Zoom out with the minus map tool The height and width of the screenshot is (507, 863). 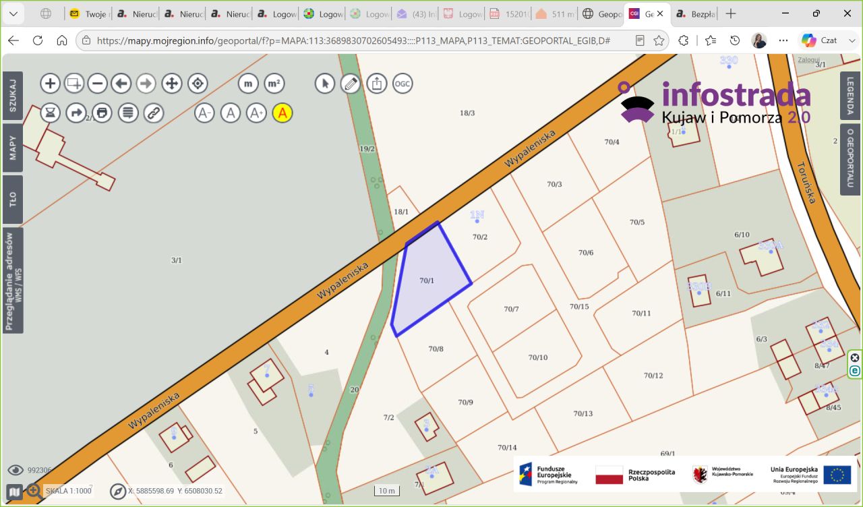[98, 84]
